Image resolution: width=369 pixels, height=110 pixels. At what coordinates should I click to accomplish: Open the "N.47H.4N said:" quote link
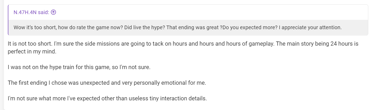[35, 12]
